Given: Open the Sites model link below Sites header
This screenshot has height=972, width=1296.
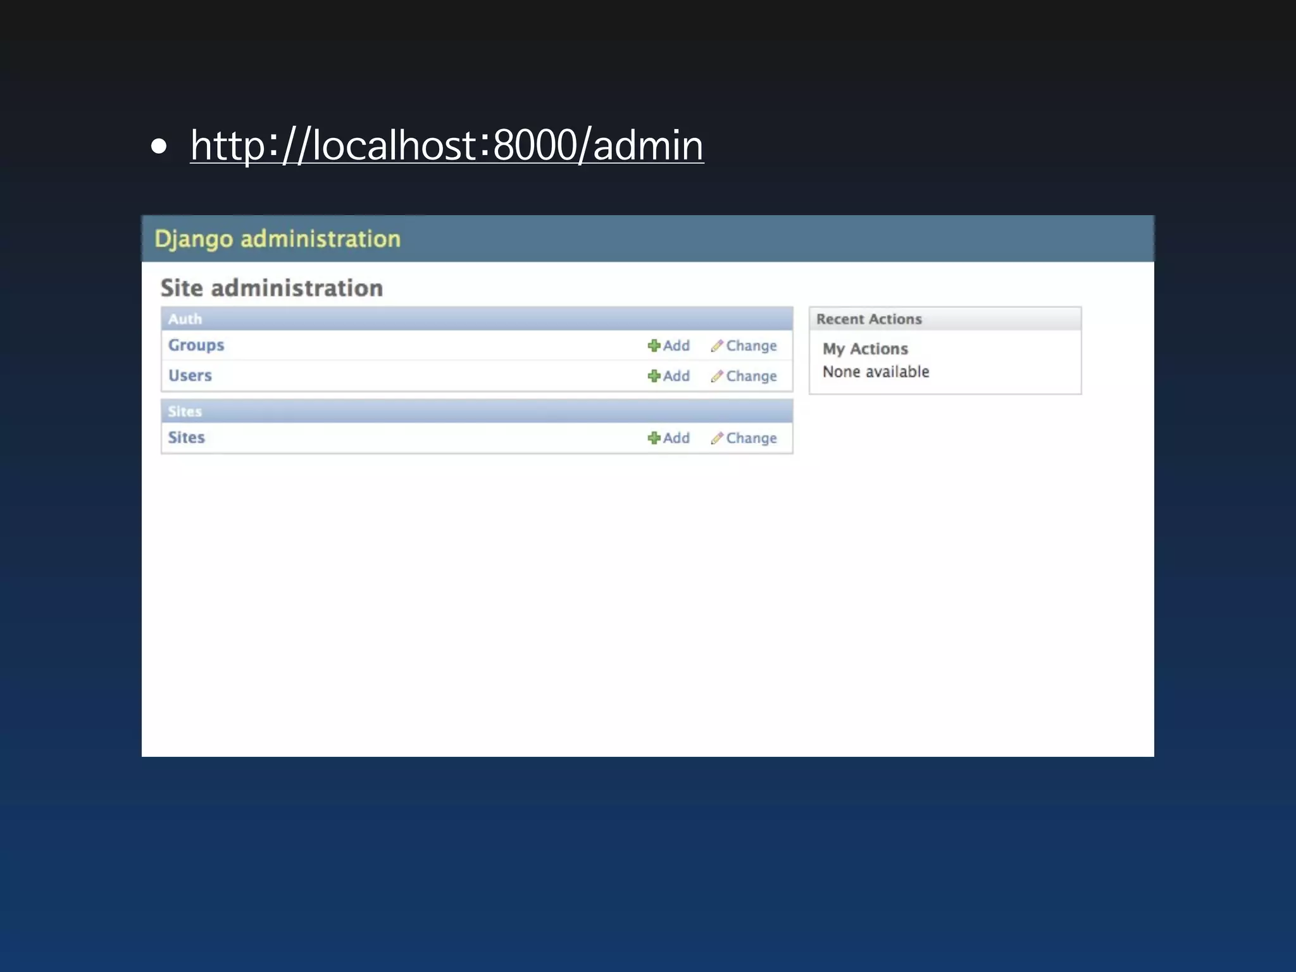Looking at the screenshot, I should point(186,437).
